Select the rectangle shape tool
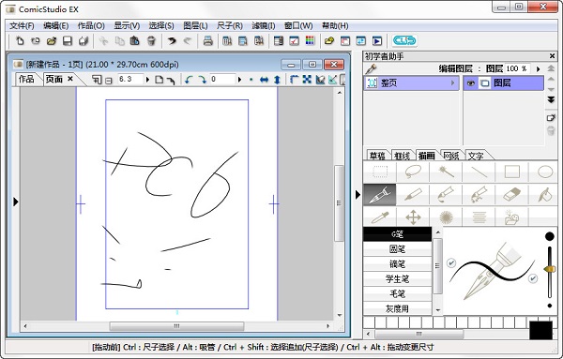This screenshot has height=359, width=563. tap(512, 172)
